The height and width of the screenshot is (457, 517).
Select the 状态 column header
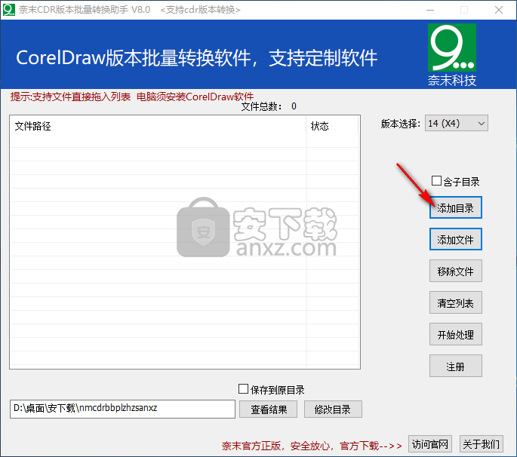tap(332, 126)
